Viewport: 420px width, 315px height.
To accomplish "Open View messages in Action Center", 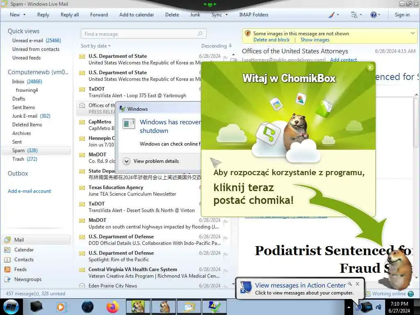I will [x=300, y=285].
